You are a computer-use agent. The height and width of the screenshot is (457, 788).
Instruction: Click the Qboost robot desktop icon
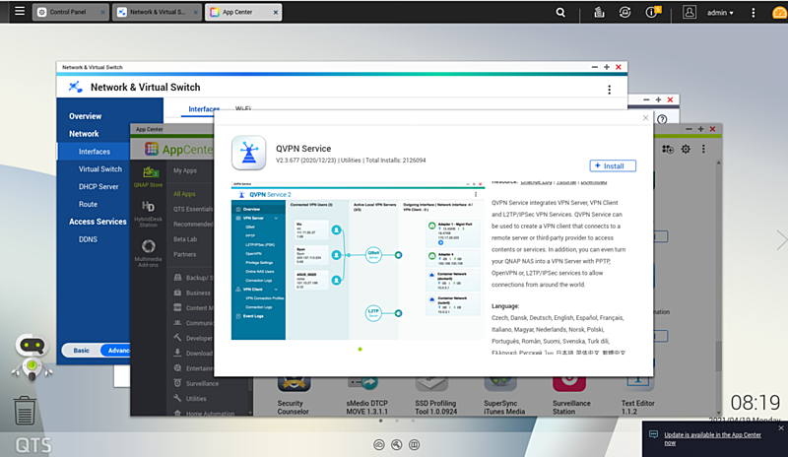pyautogui.click(x=32, y=357)
